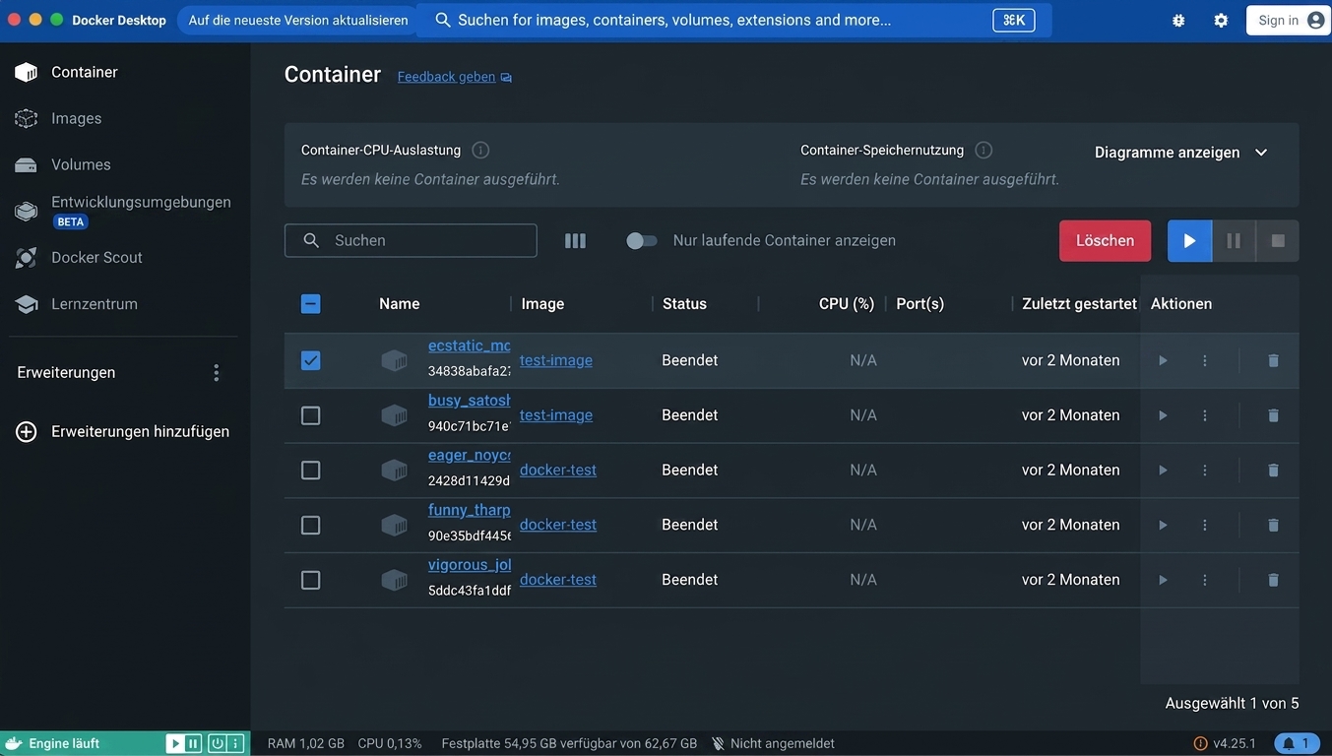Click the Sign in button
1332x756 pixels.
point(1289,20)
